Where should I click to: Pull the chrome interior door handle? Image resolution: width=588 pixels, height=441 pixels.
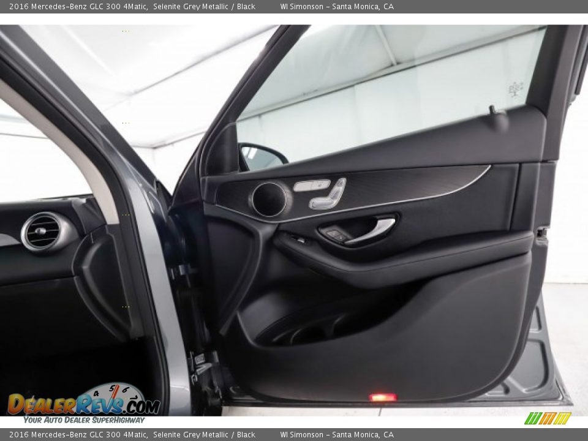372,232
